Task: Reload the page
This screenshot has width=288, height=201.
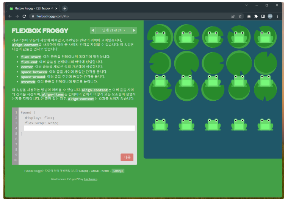Action: pyautogui.click(x=24, y=16)
